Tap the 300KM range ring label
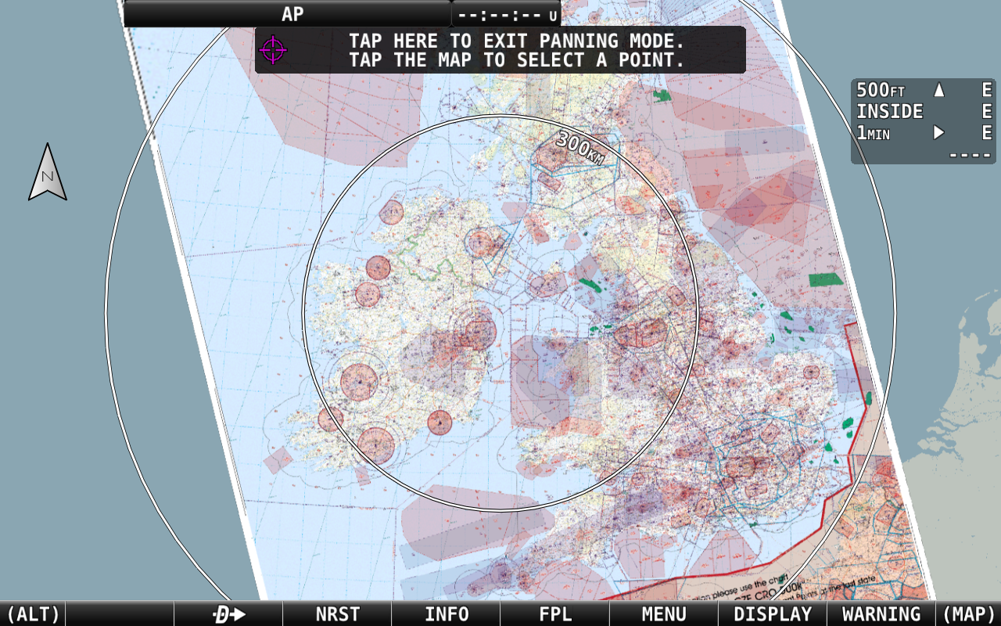The height and width of the screenshot is (626, 1001). pos(581,148)
